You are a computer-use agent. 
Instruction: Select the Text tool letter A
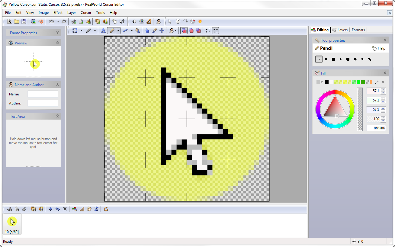[x=103, y=30]
